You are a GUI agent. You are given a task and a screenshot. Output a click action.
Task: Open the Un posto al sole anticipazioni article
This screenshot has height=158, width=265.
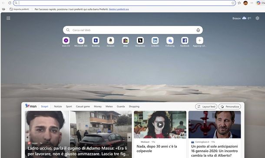pyautogui.click(x=214, y=151)
